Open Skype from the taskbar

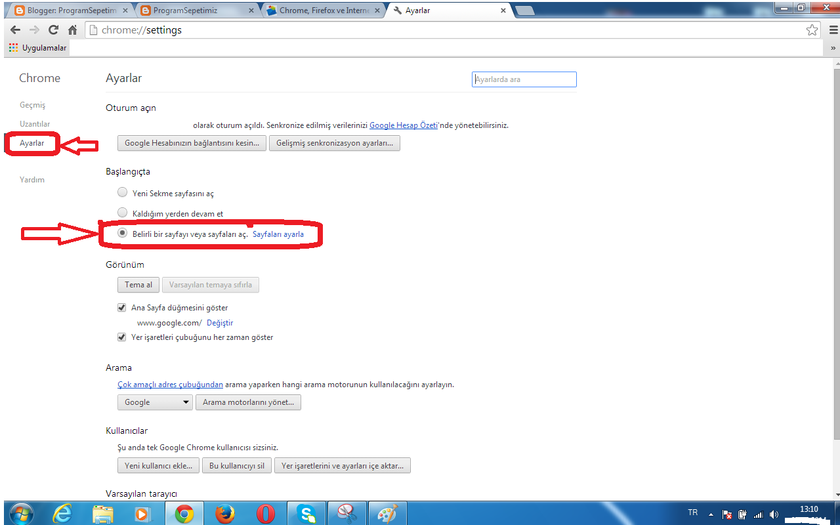tap(306, 514)
